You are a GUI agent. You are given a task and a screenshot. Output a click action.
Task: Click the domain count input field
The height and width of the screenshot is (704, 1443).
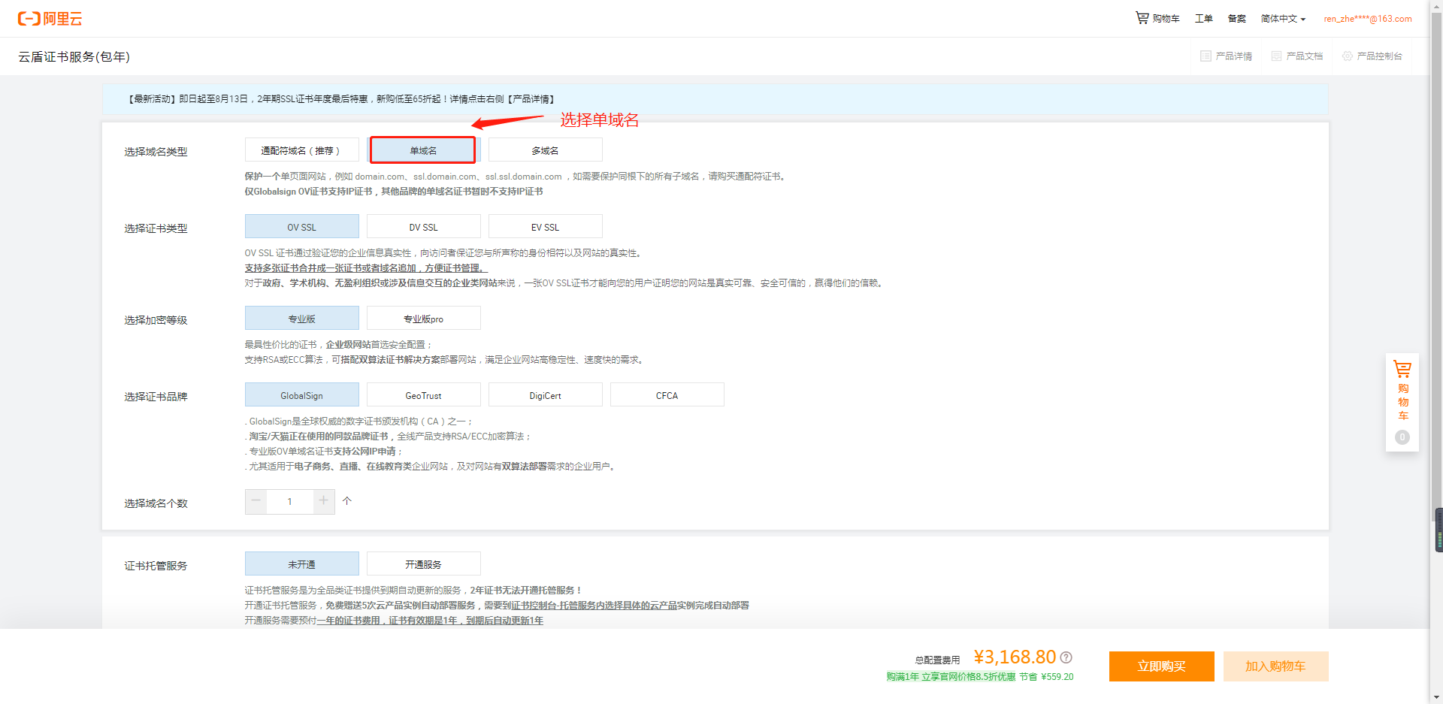(290, 501)
